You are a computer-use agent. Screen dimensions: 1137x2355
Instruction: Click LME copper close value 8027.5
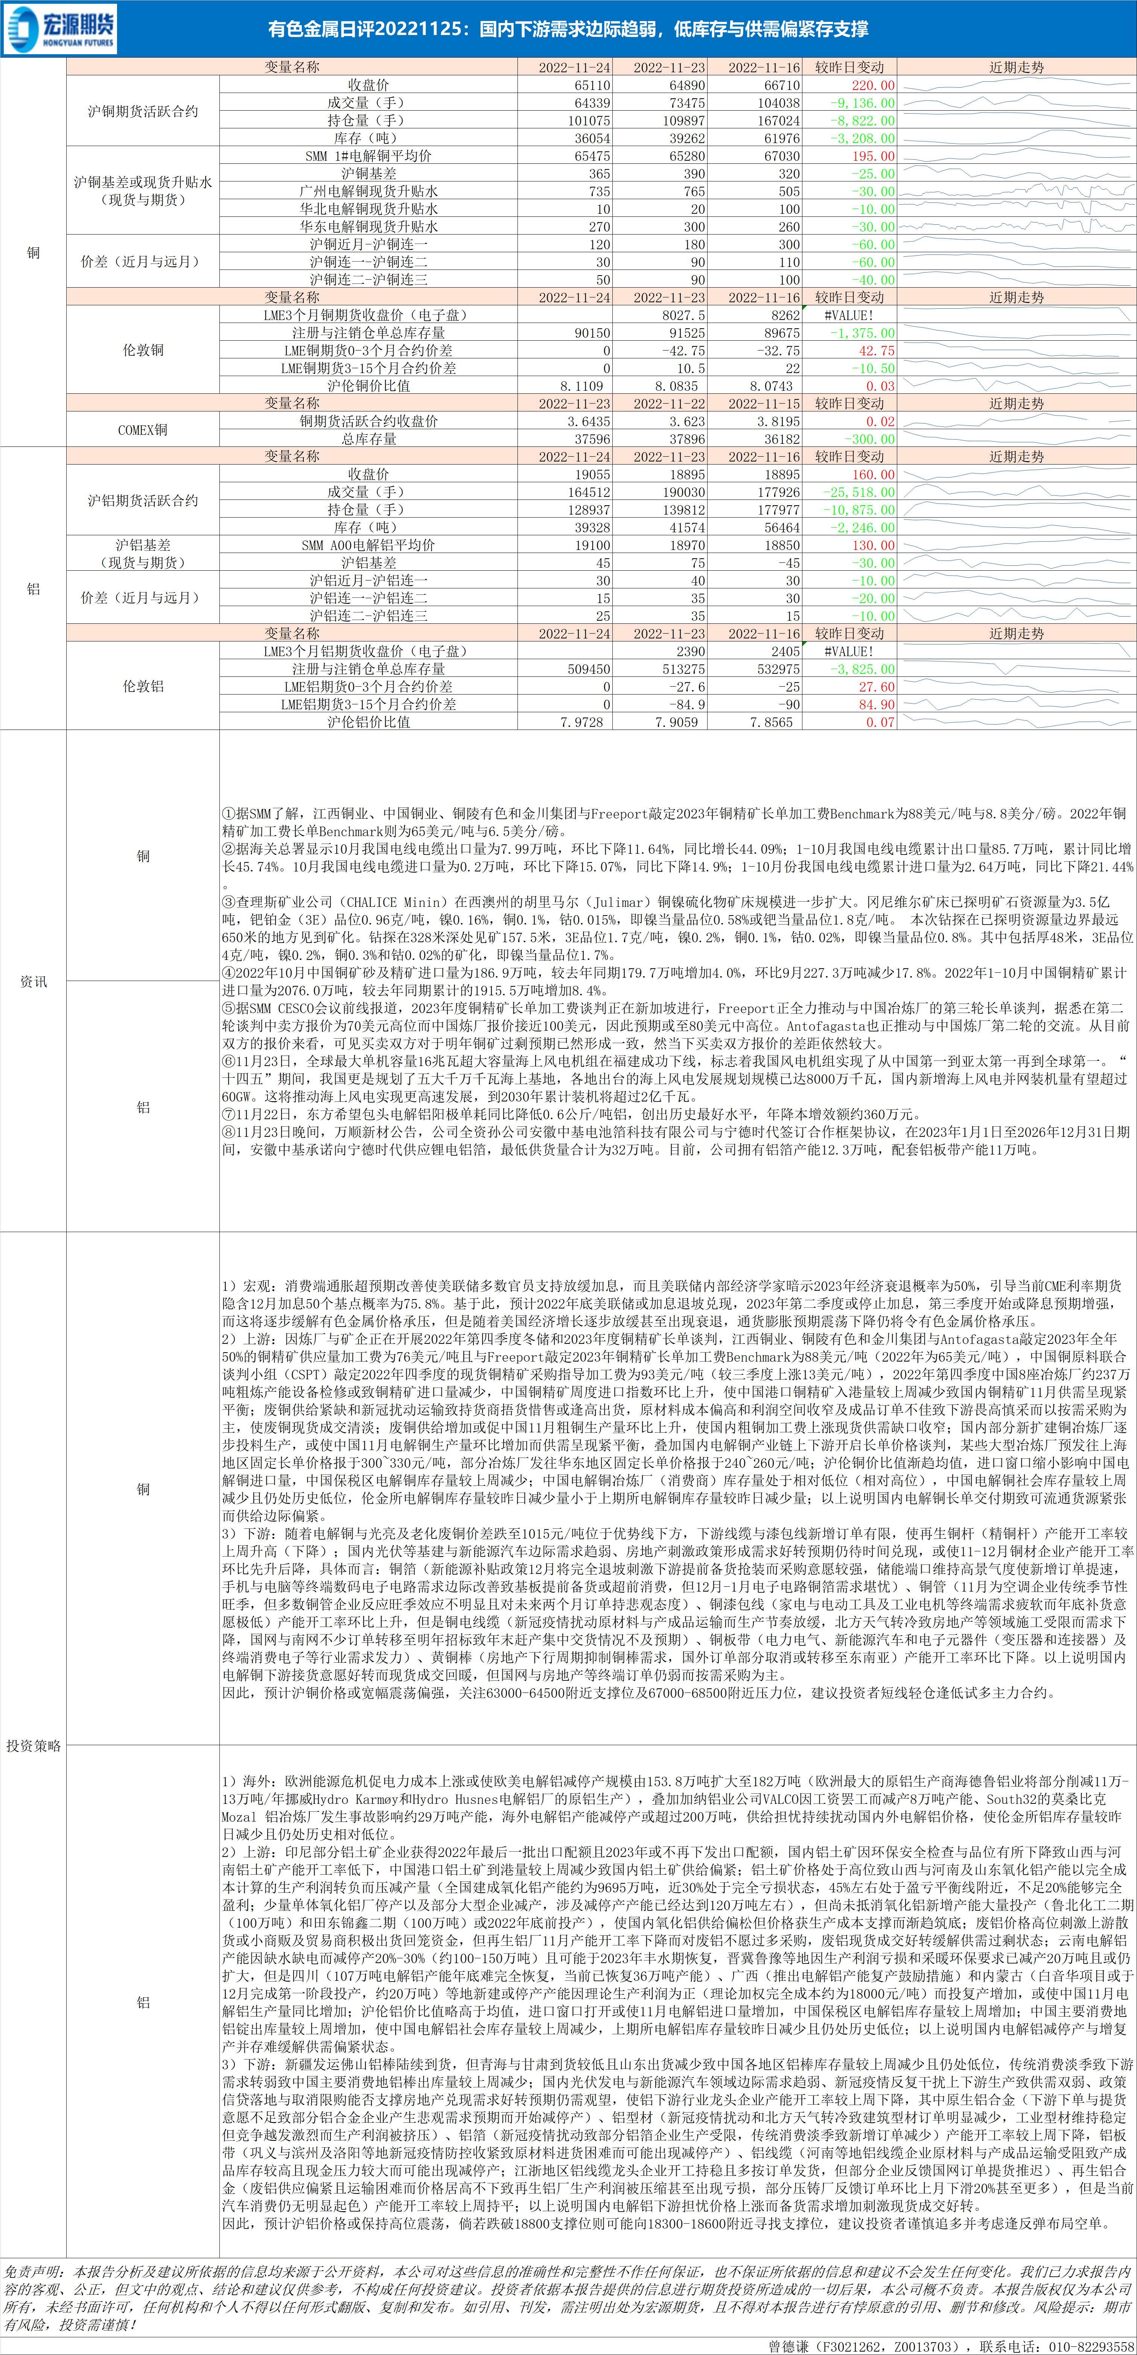pos(683,315)
